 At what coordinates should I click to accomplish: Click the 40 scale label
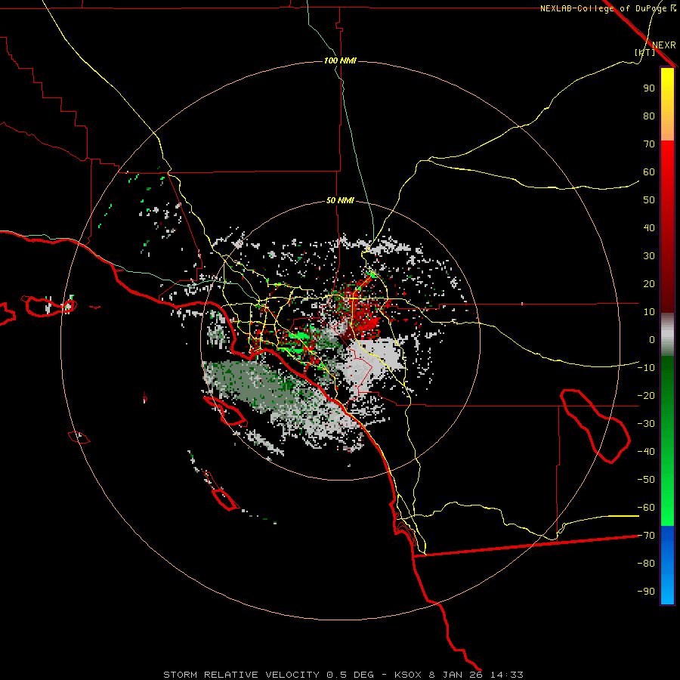click(649, 228)
